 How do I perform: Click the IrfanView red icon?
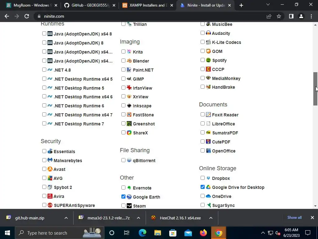tap(129, 87)
